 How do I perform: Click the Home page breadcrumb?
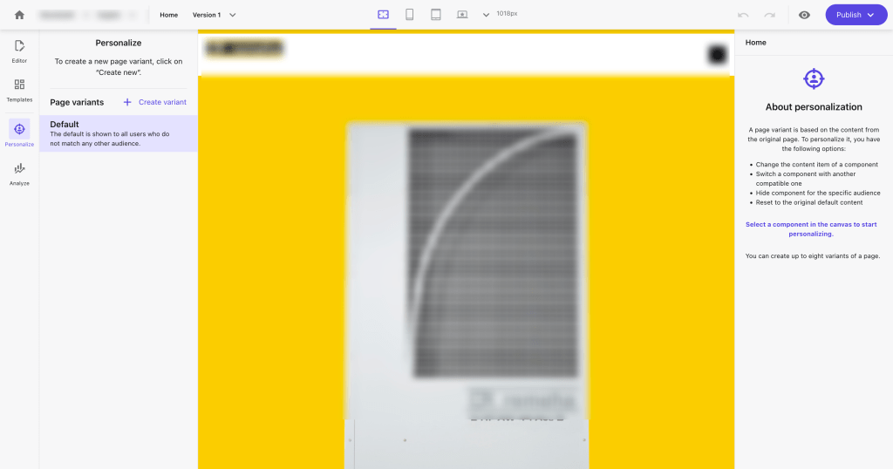168,15
